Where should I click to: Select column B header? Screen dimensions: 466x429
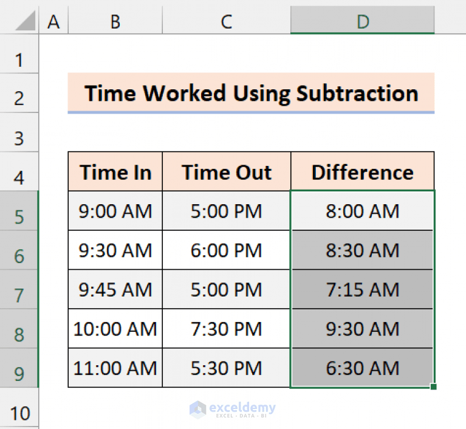(x=115, y=20)
